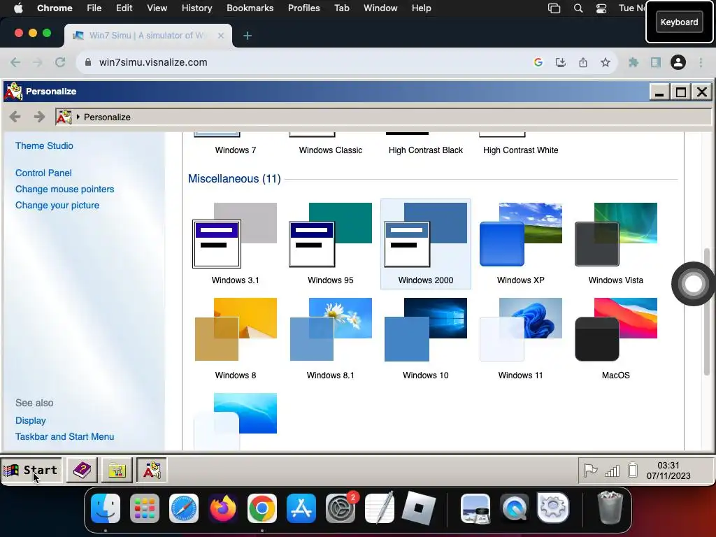Viewport: 716px width, 537px height.
Task: Click the Windows 7 theme label
Action: click(x=235, y=150)
